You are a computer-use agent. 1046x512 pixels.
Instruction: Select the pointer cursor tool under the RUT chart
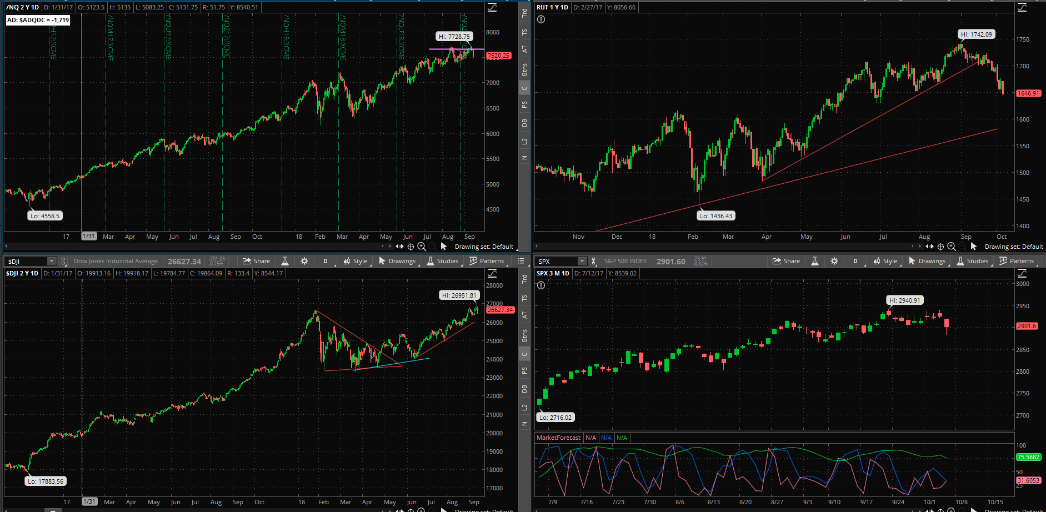(x=974, y=246)
